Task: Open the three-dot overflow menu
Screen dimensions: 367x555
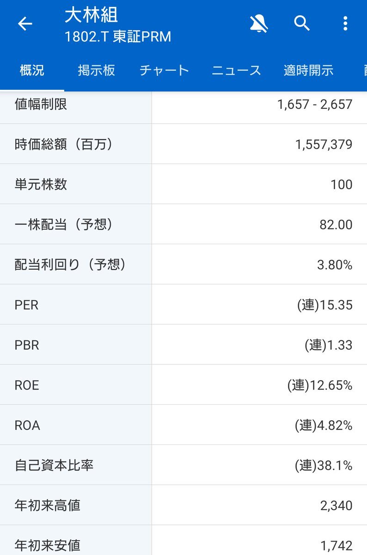Action: [345, 23]
